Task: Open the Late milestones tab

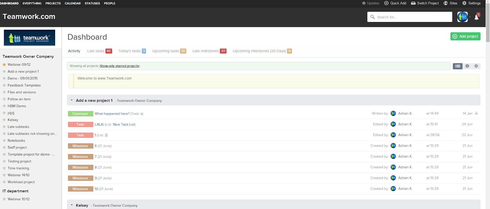Action: tap(209, 51)
